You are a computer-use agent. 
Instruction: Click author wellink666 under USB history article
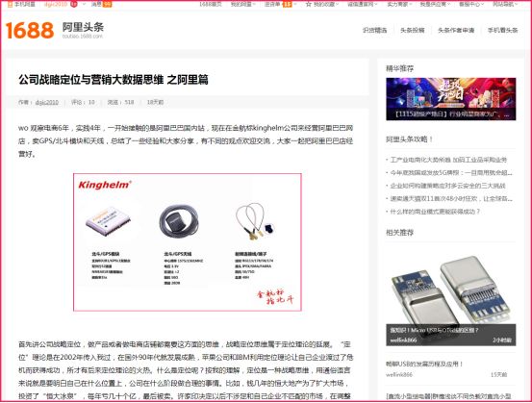399,374
